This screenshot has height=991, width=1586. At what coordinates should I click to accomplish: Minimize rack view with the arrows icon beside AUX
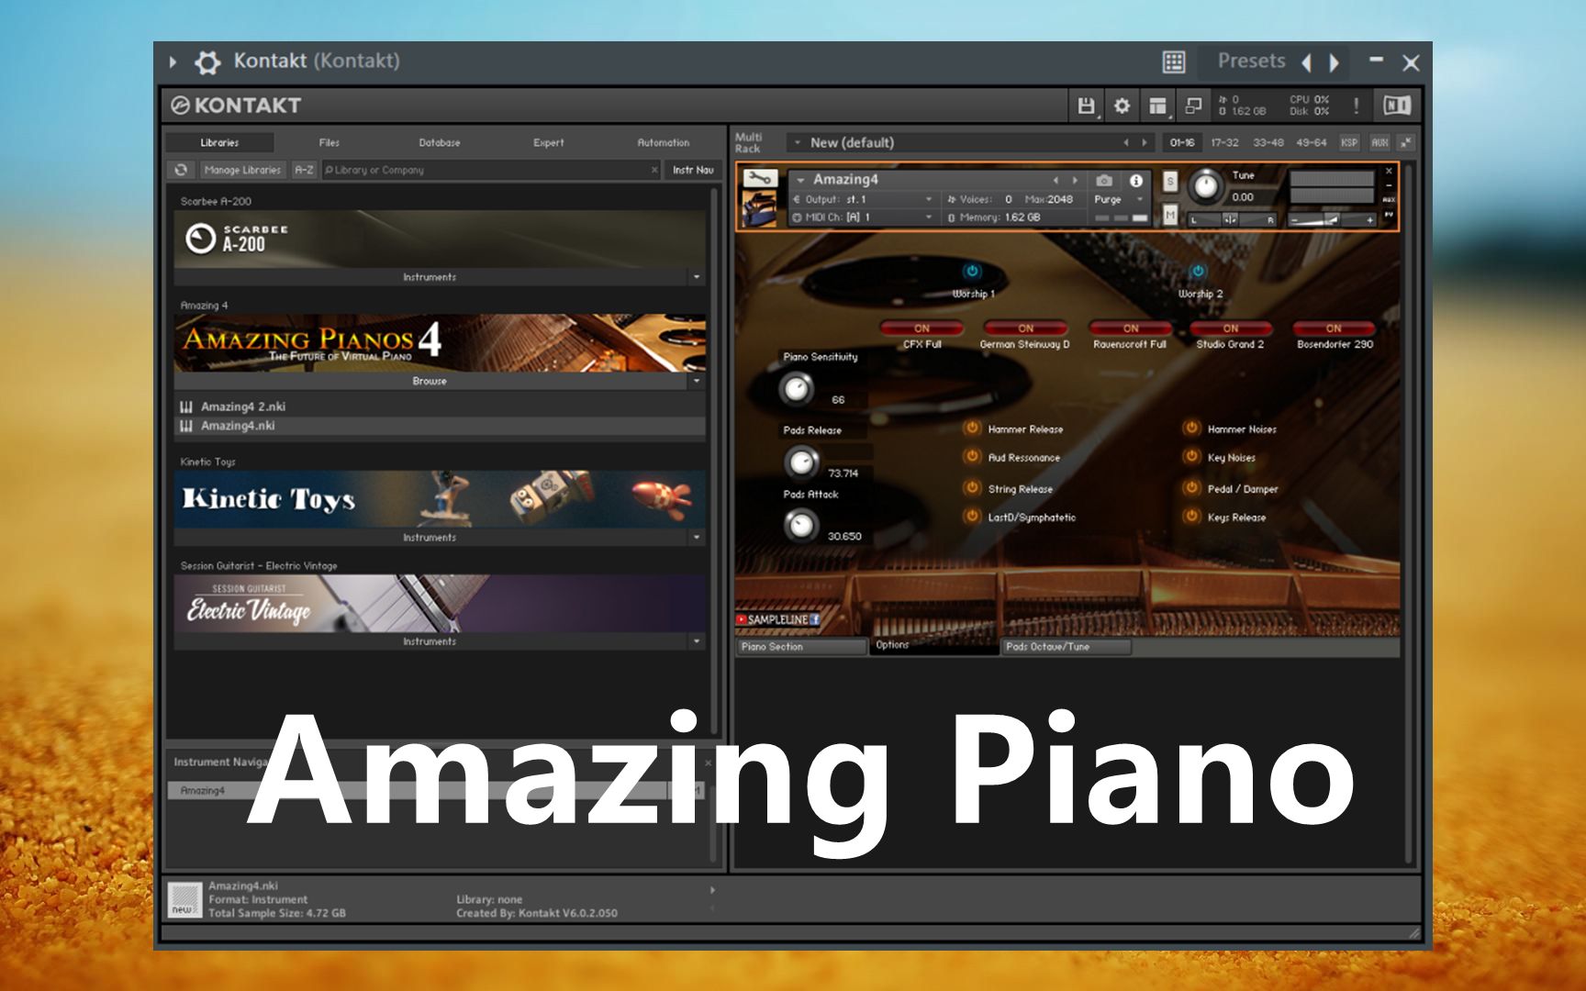[1406, 142]
